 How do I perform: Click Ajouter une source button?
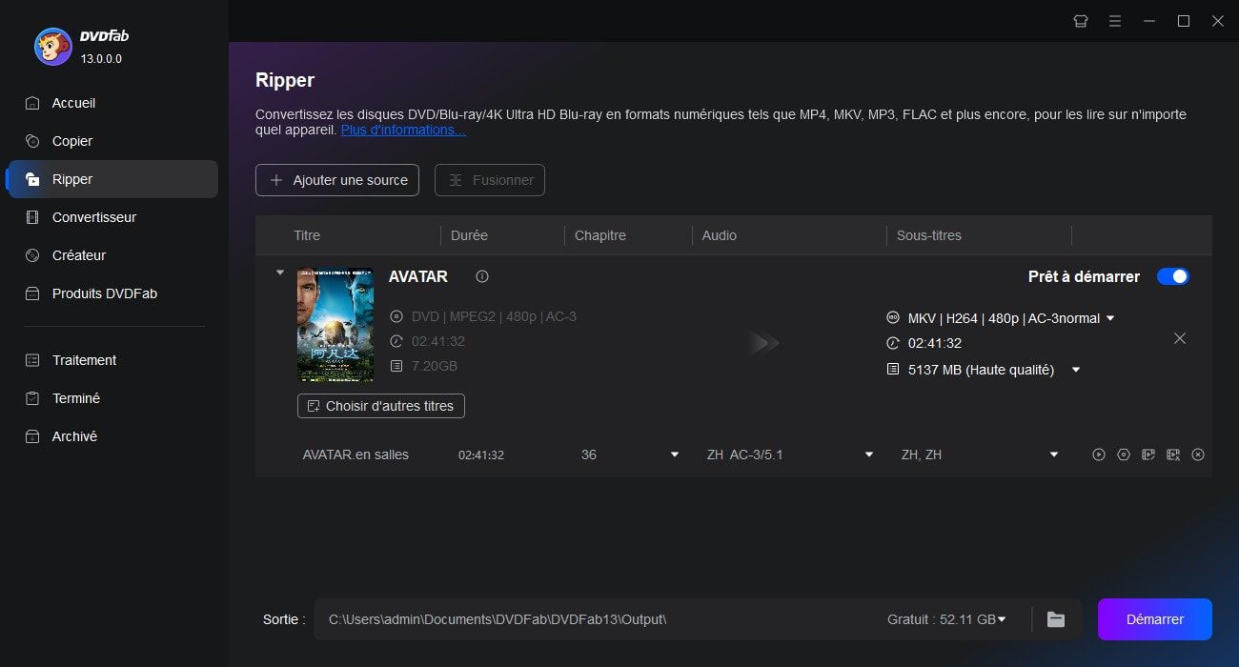[x=337, y=180]
